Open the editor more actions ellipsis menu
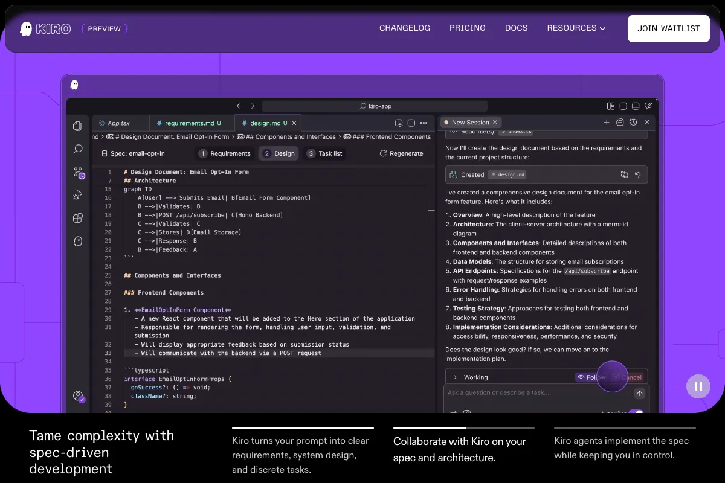 [424, 123]
